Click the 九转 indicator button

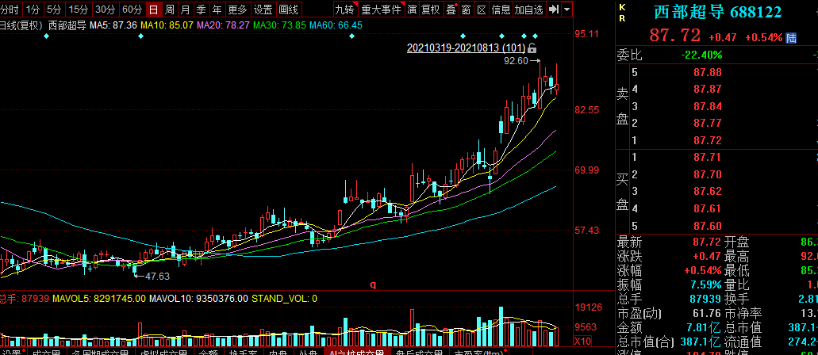pos(344,10)
